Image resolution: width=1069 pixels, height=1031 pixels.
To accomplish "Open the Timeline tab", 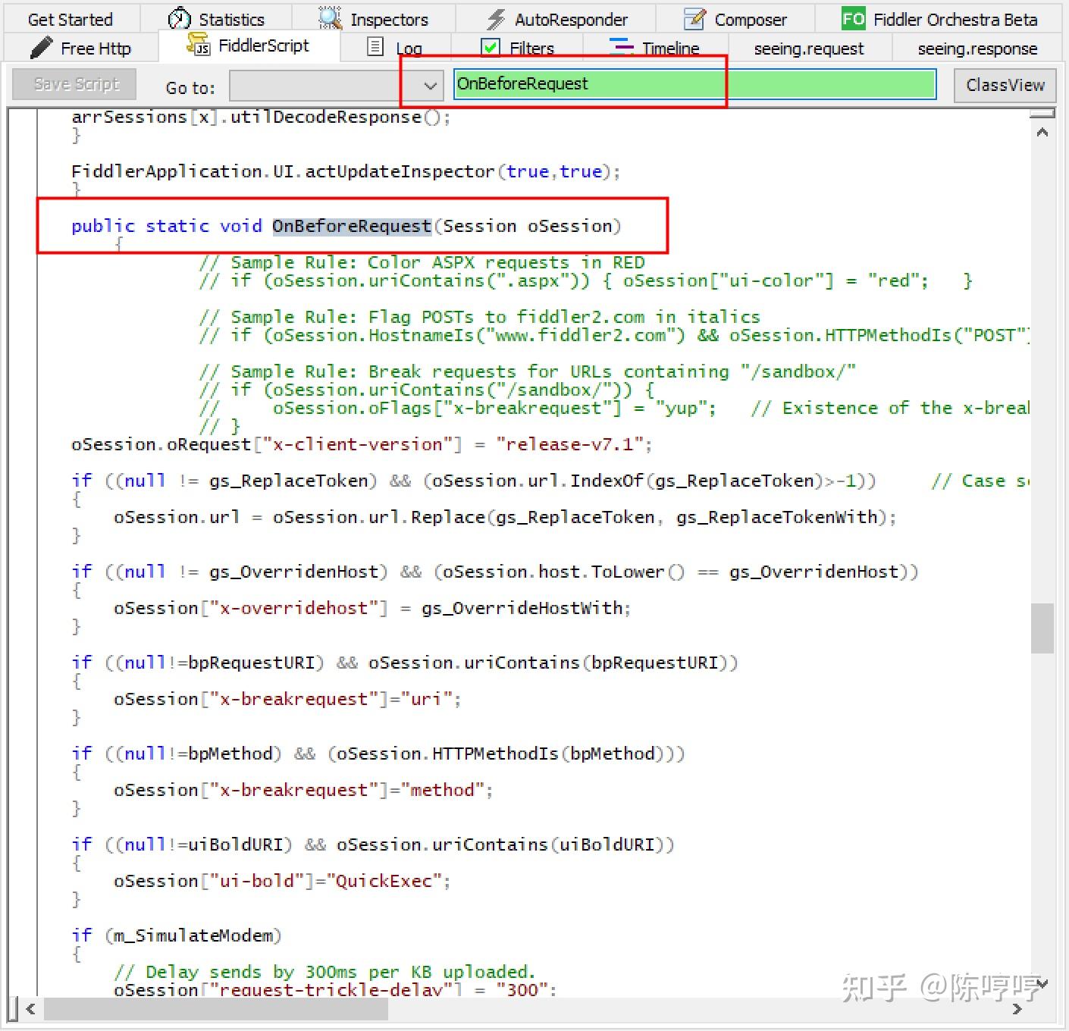I will (655, 48).
